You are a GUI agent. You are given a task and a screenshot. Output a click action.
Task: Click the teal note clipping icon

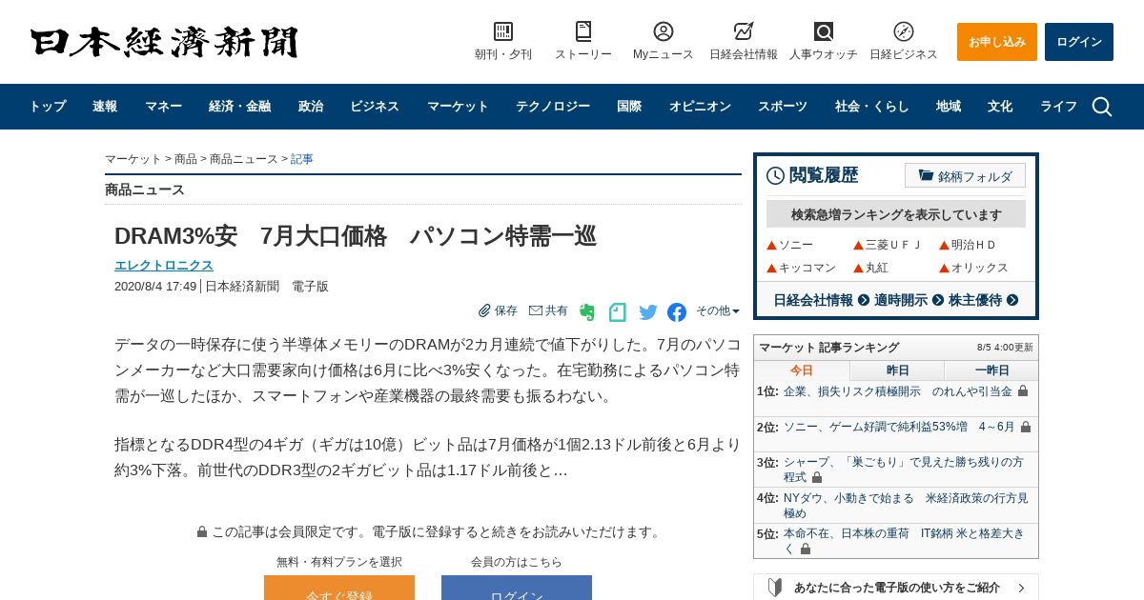tap(618, 311)
